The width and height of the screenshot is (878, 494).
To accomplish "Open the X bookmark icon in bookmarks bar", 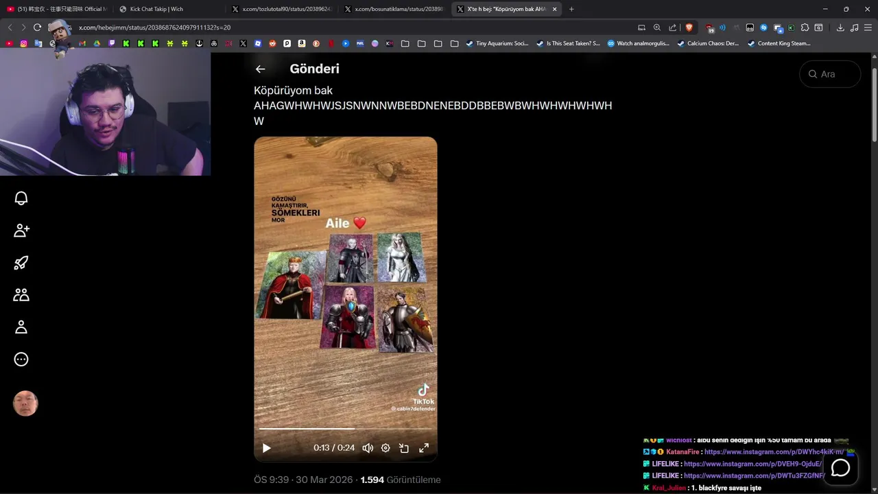I will coord(243,43).
